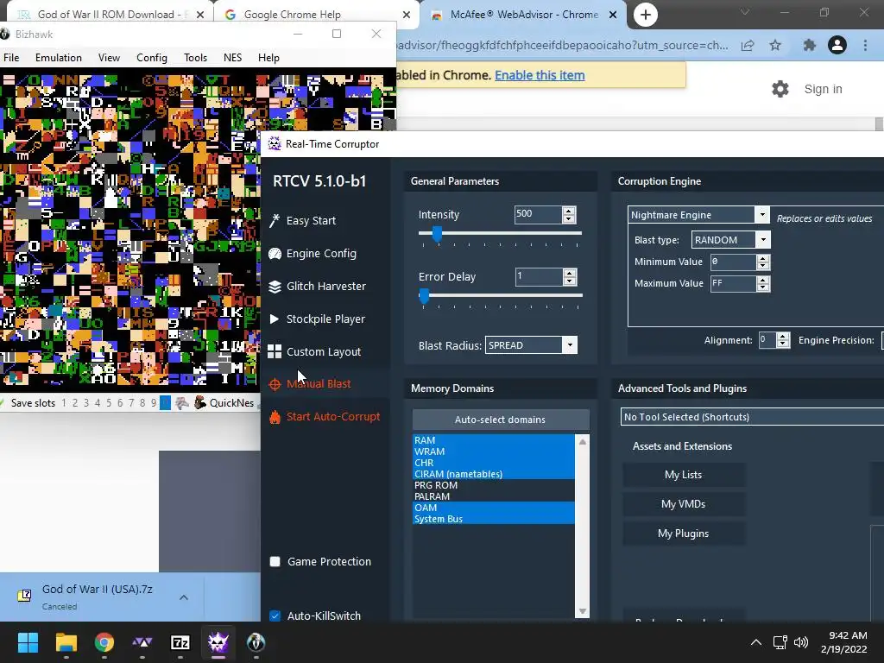
Task: Click Error Delay value field
Action: coord(539,277)
